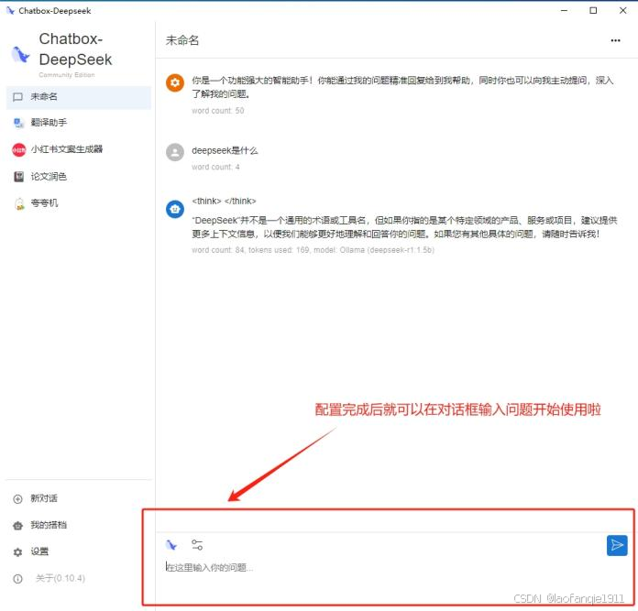Click the system prompt message text
The height and width of the screenshot is (611, 638).
[x=402, y=87]
